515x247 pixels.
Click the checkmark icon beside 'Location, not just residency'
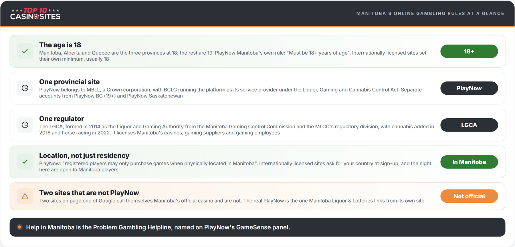point(25,162)
